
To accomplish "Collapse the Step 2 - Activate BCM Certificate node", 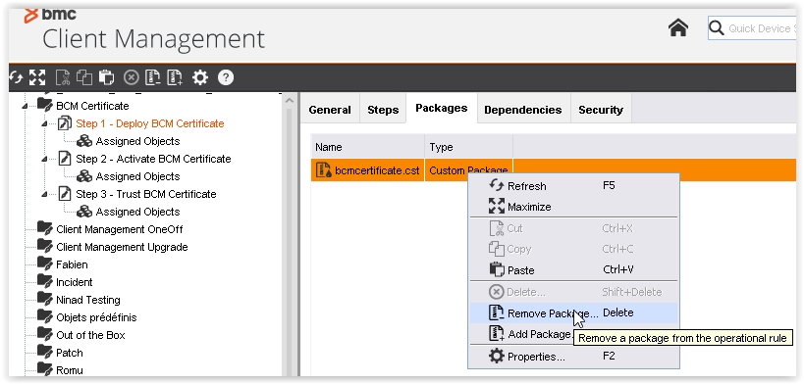I will click(44, 160).
